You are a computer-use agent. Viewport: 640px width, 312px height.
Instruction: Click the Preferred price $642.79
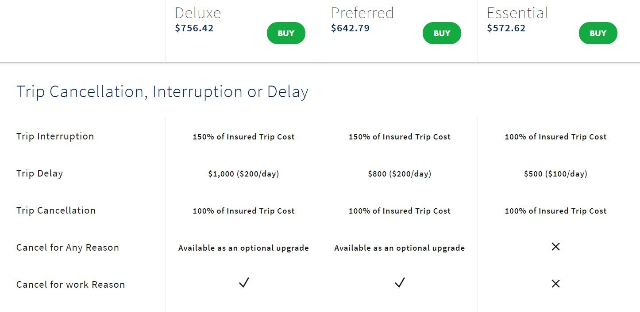[x=350, y=28]
